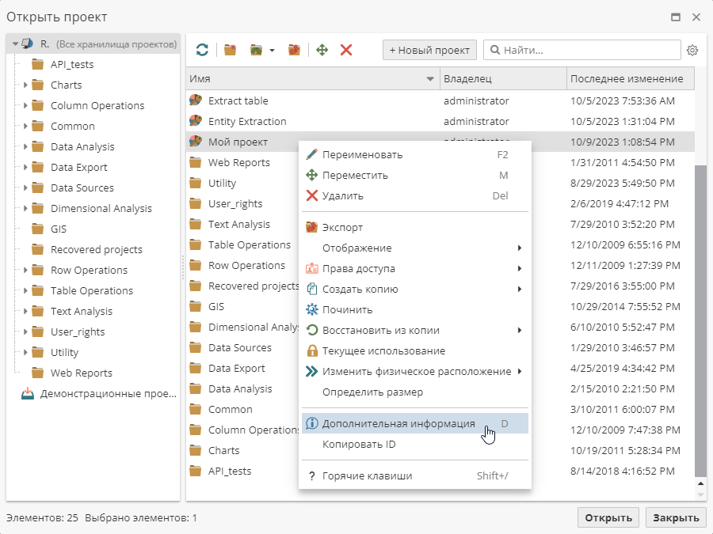Click the Extract table project icon
Screen dimensions: 713x534
(196, 100)
